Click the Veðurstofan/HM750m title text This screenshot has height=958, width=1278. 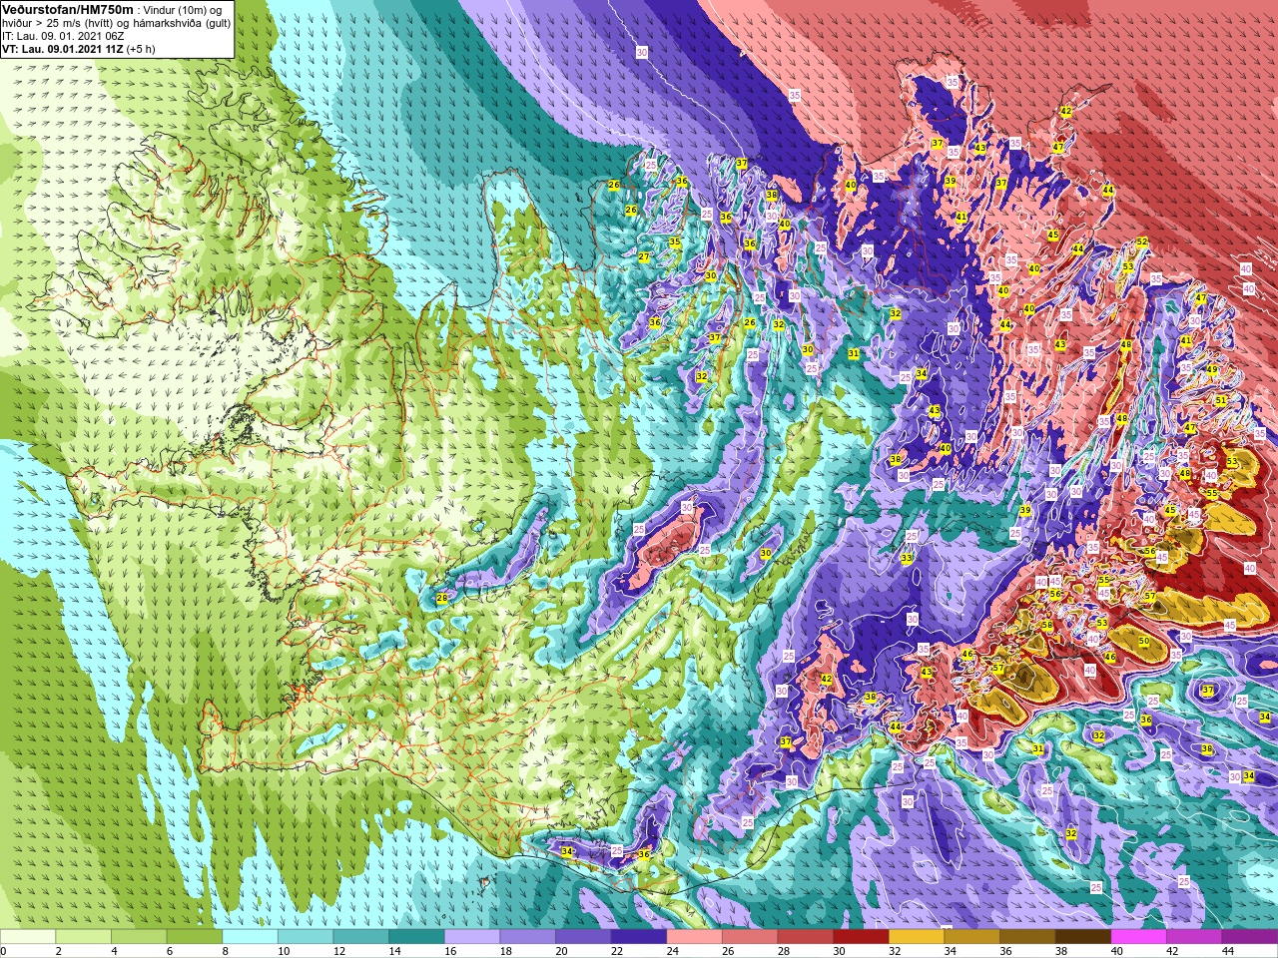click(x=68, y=9)
